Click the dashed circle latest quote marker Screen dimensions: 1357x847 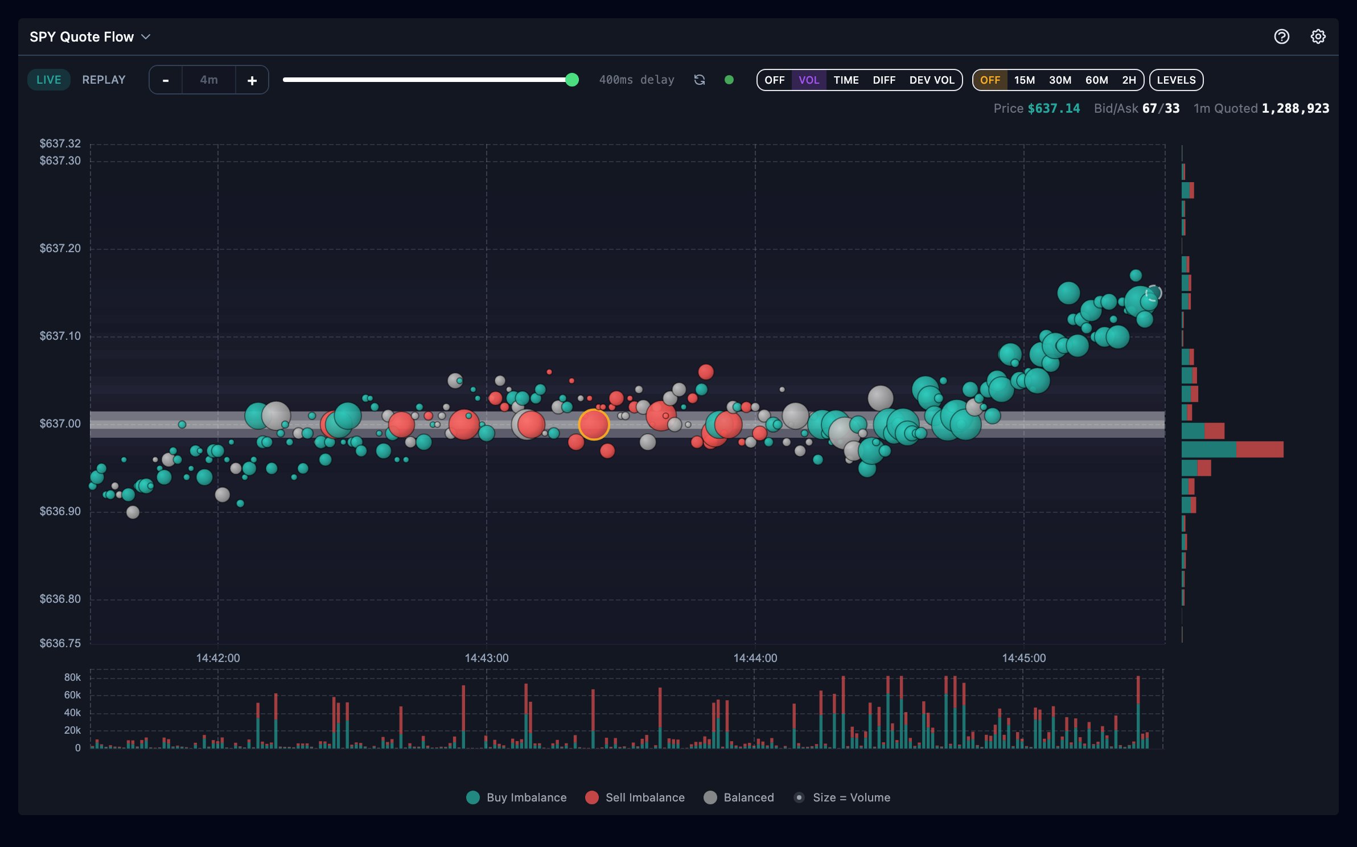tap(1154, 293)
